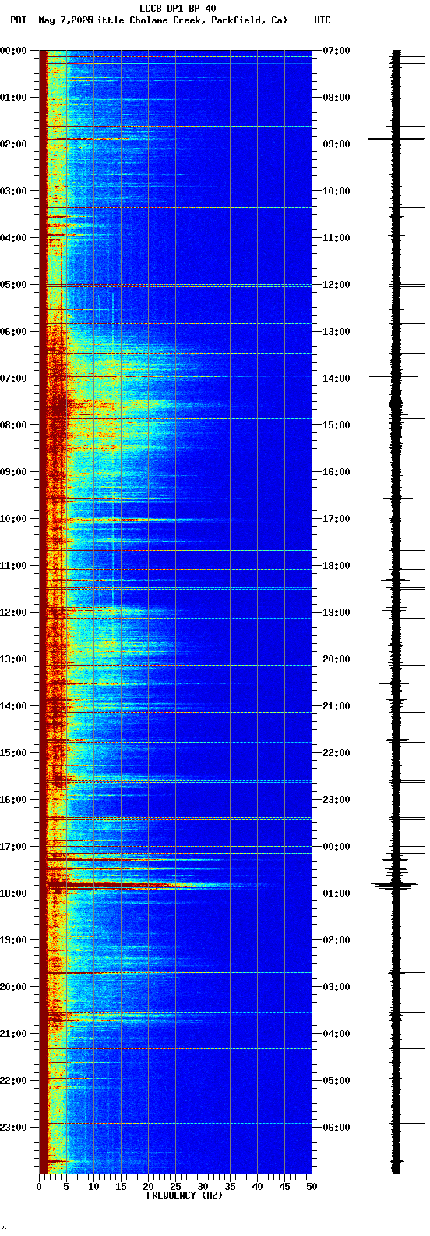The height and width of the screenshot is (1236, 430).
Task: Pick the 45 tick on the frequency axis
Action: pos(284,1187)
